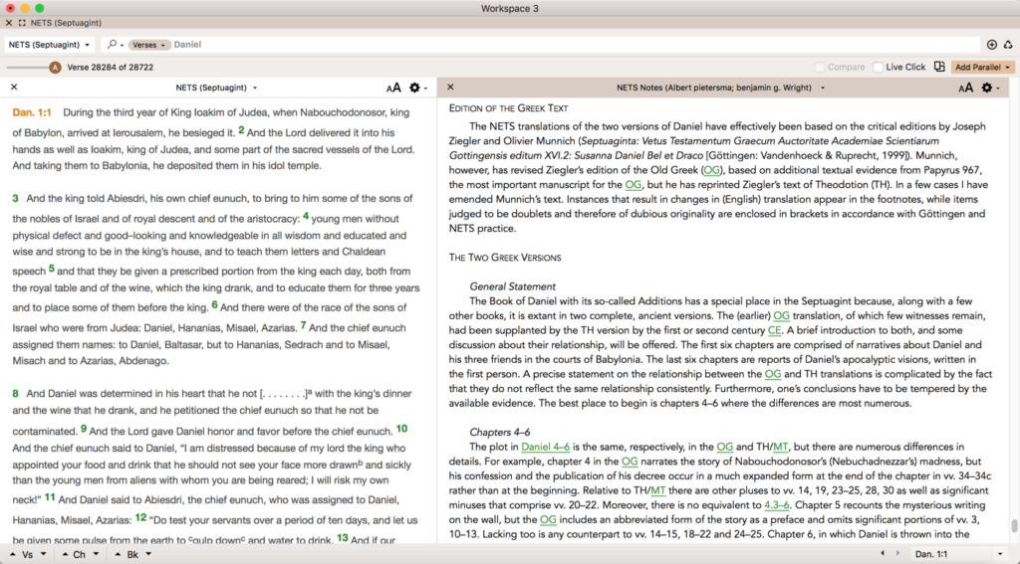1020x564 pixels.
Task: Click the Workspace 3 window title
Action: 509,8
